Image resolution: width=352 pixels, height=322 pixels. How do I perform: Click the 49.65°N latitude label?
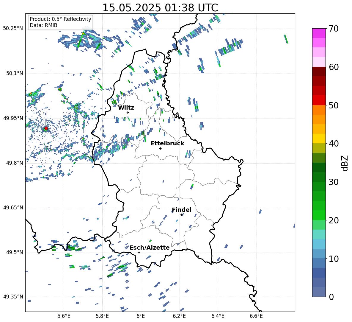(x=13, y=208)
